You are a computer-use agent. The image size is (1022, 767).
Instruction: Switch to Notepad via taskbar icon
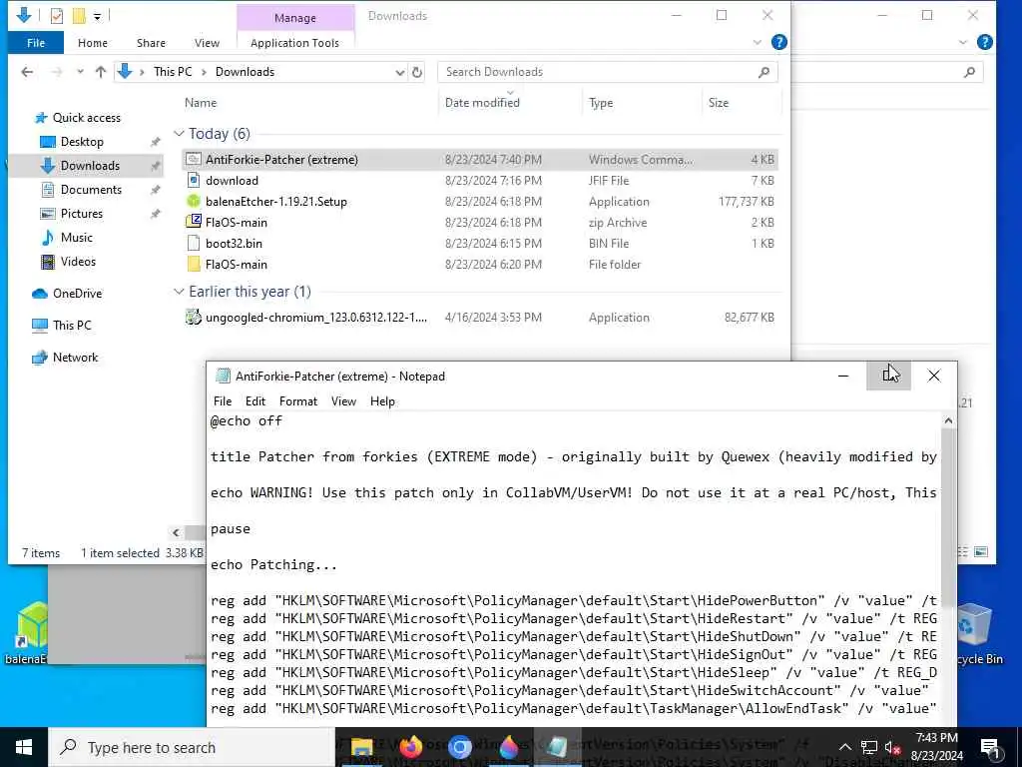click(x=557, y=747)
